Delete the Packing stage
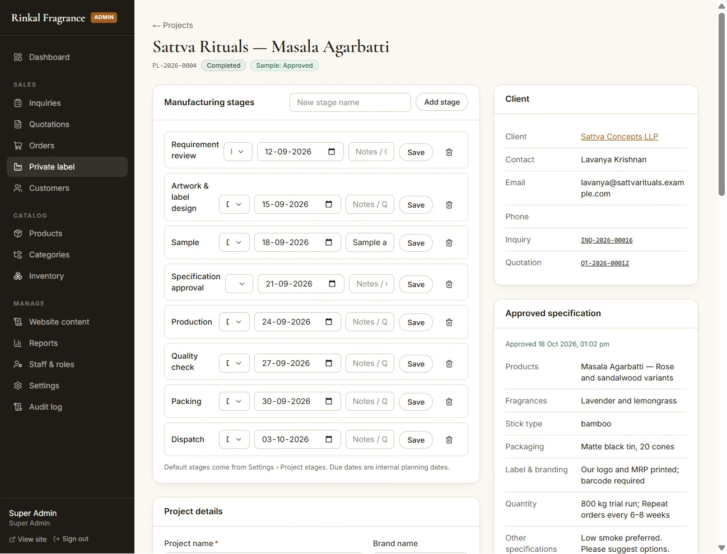Viewport: 727px width, 554px height. pyautogui.click(x=449, y=402)
